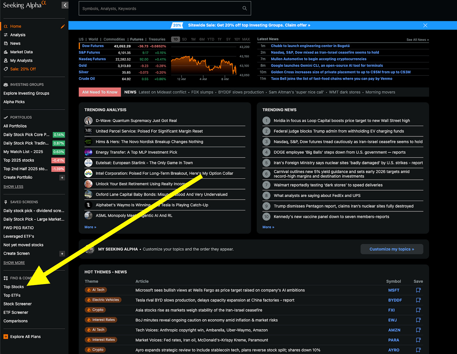Open the S&P Futures quote
This screenshot has height=354, width=457.
(x=89, y=53)
